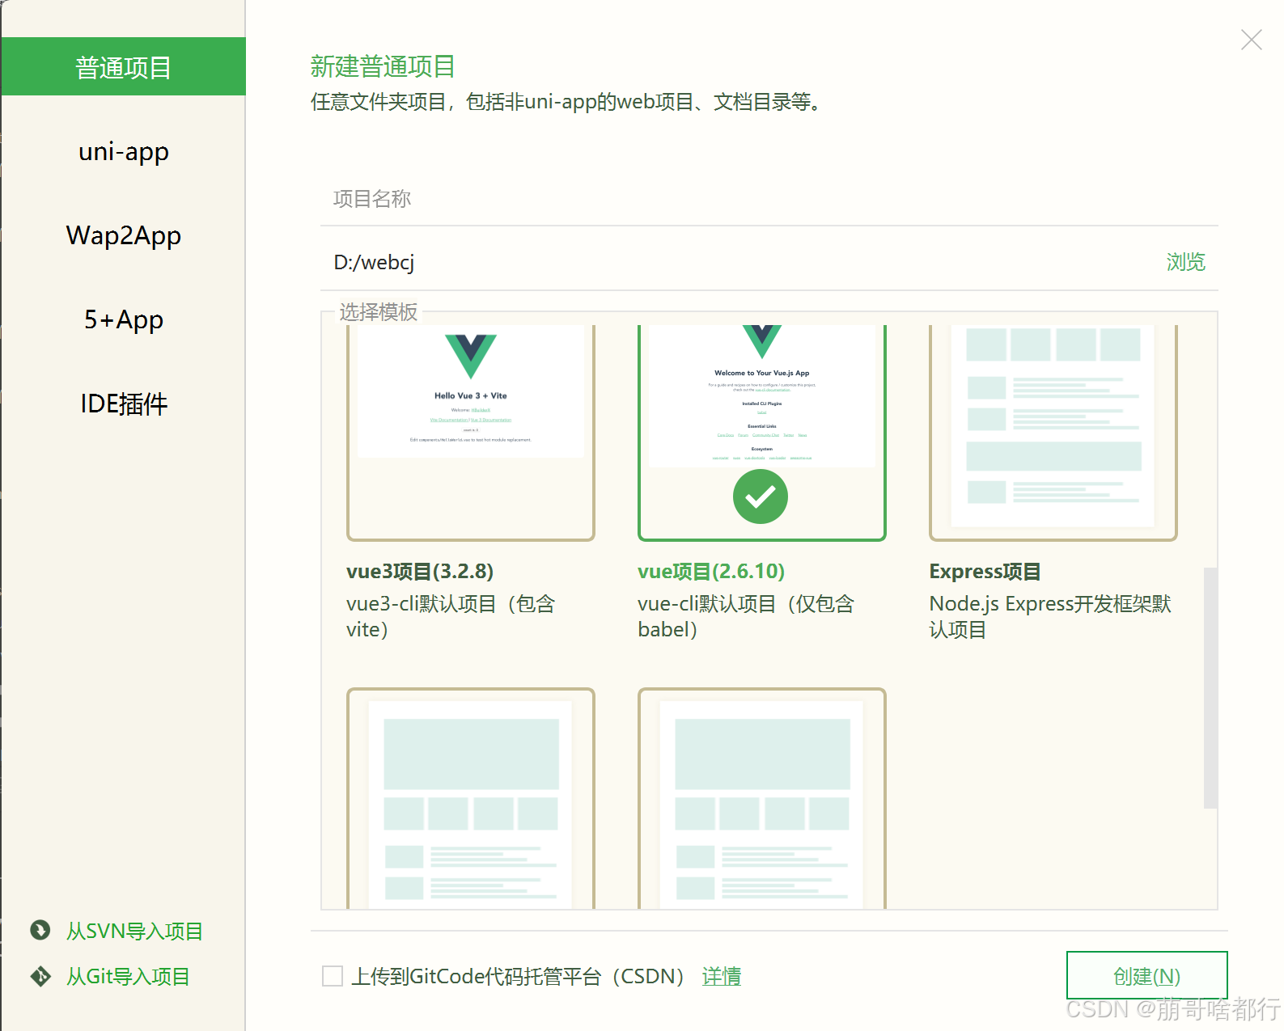The height and width of the screenshot is (1031, 1284).
Task: Click the vue-cli默认项目 babel description
Action: [x=746, y=616]
